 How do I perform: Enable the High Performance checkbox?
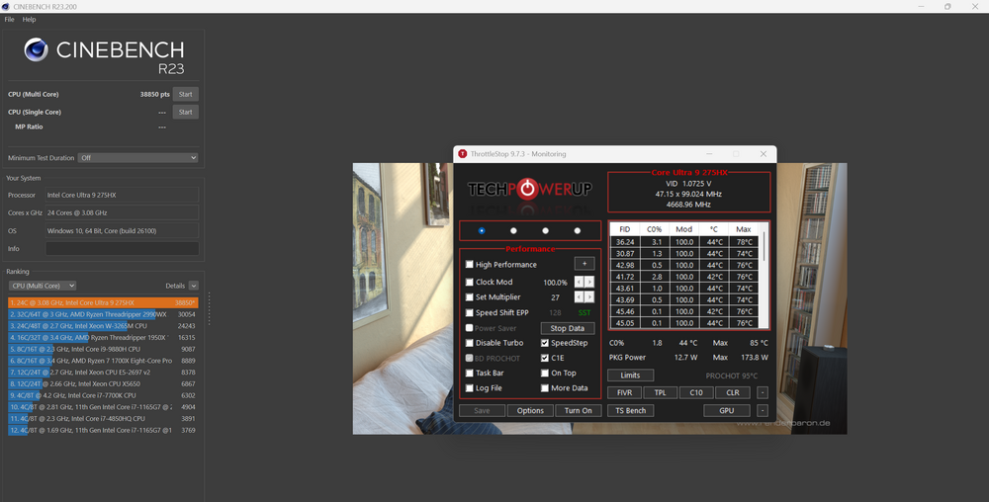click(x=470, y=265)
